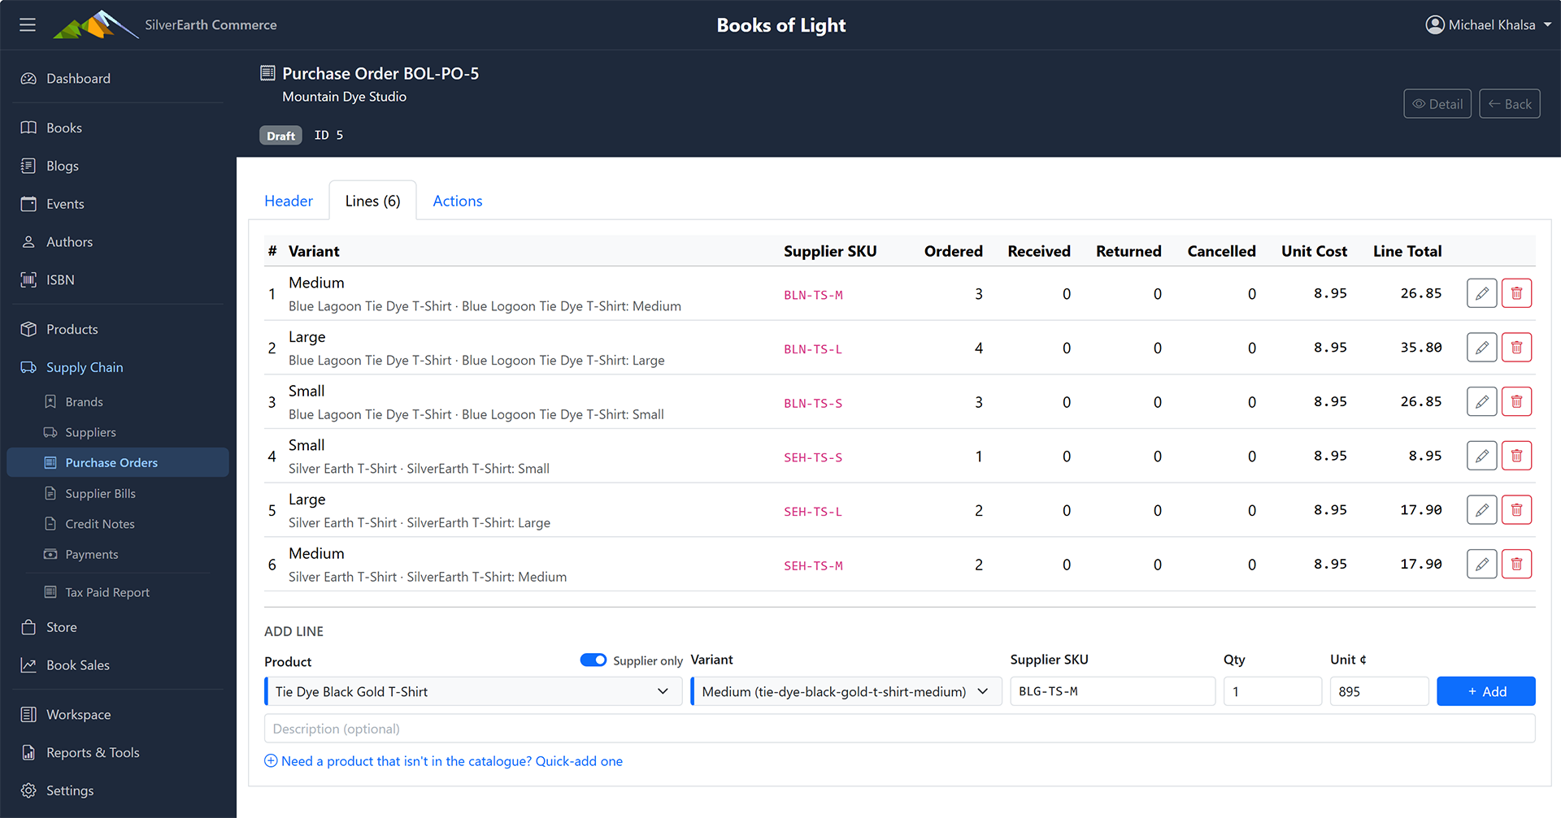Viewport: 1561px width, 818px height.
Task: Delete line 2 BLN-TS-L
Action: [x=1516, y=348]
